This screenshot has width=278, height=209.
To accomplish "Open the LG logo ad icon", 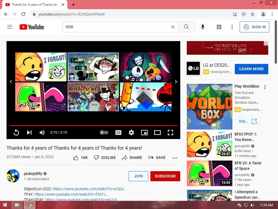I will tap(193, 68).
